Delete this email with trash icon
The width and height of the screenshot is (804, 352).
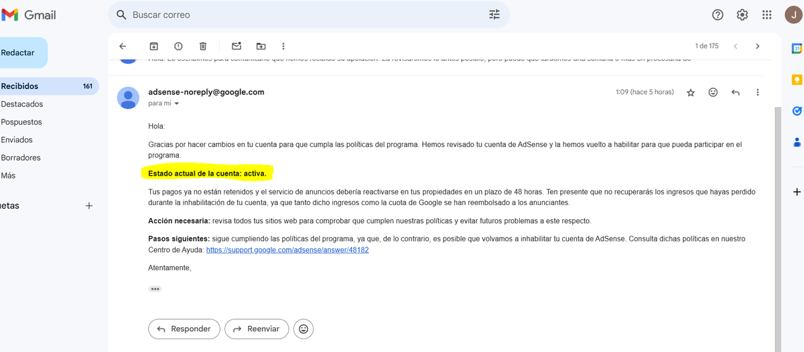[x=203, y=46]
